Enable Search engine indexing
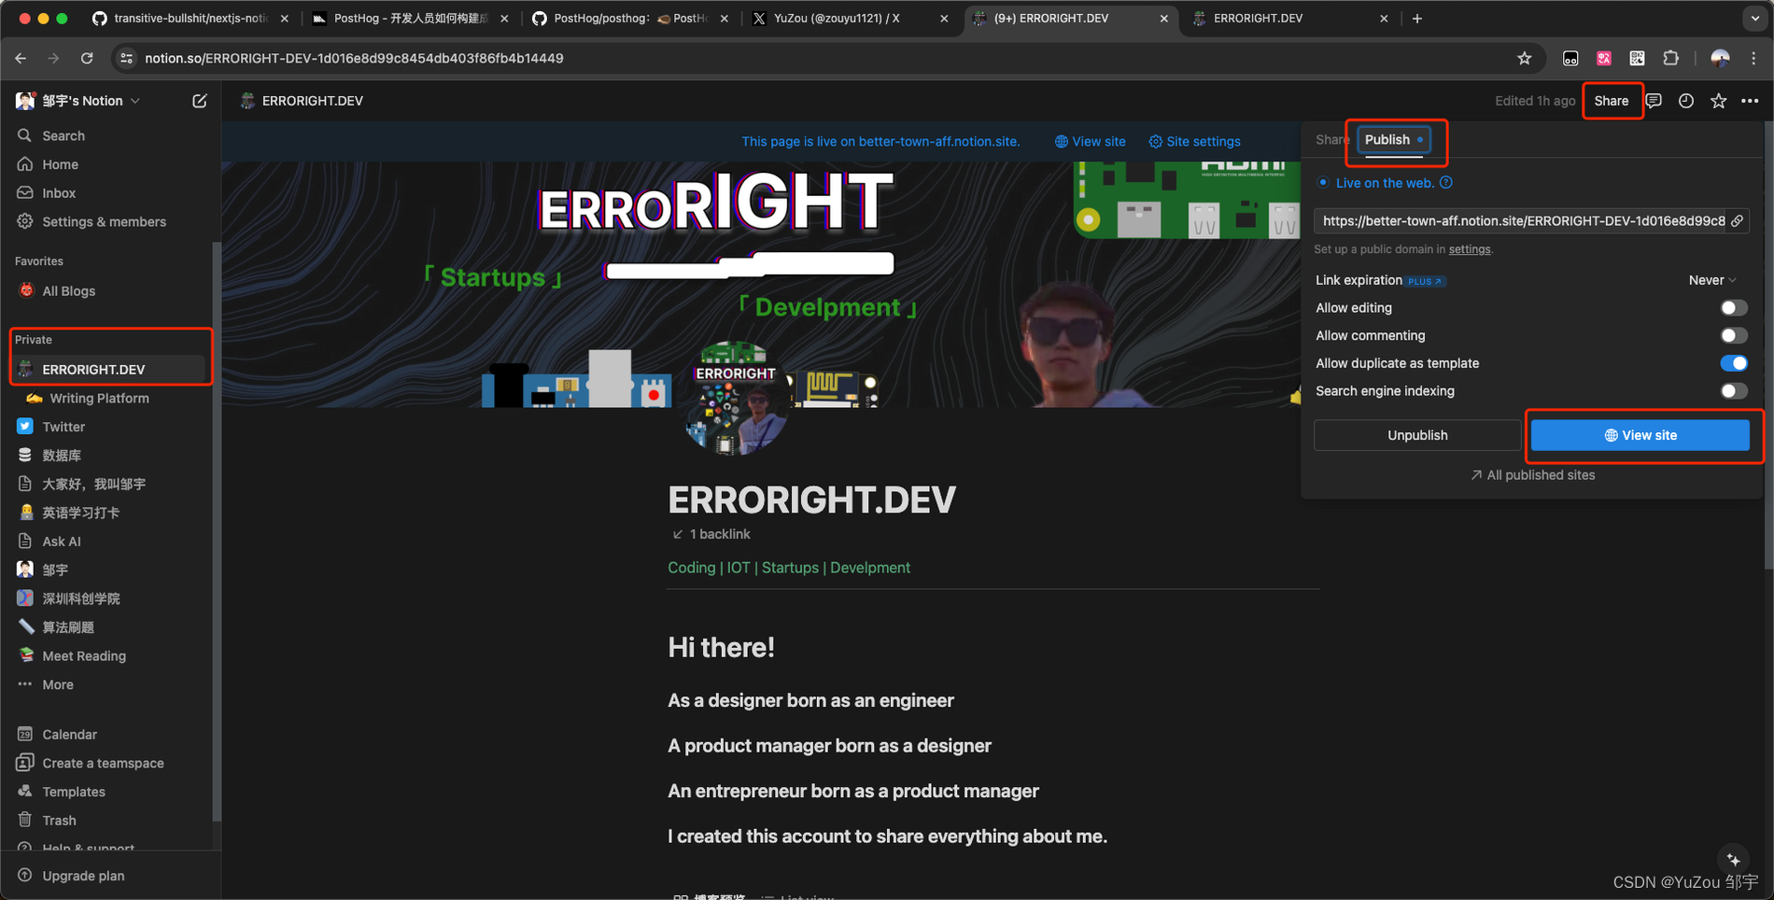Image resolution: width=1774 pixels, height=900 pixels. pyautogui.click(x=1734, y=391)
